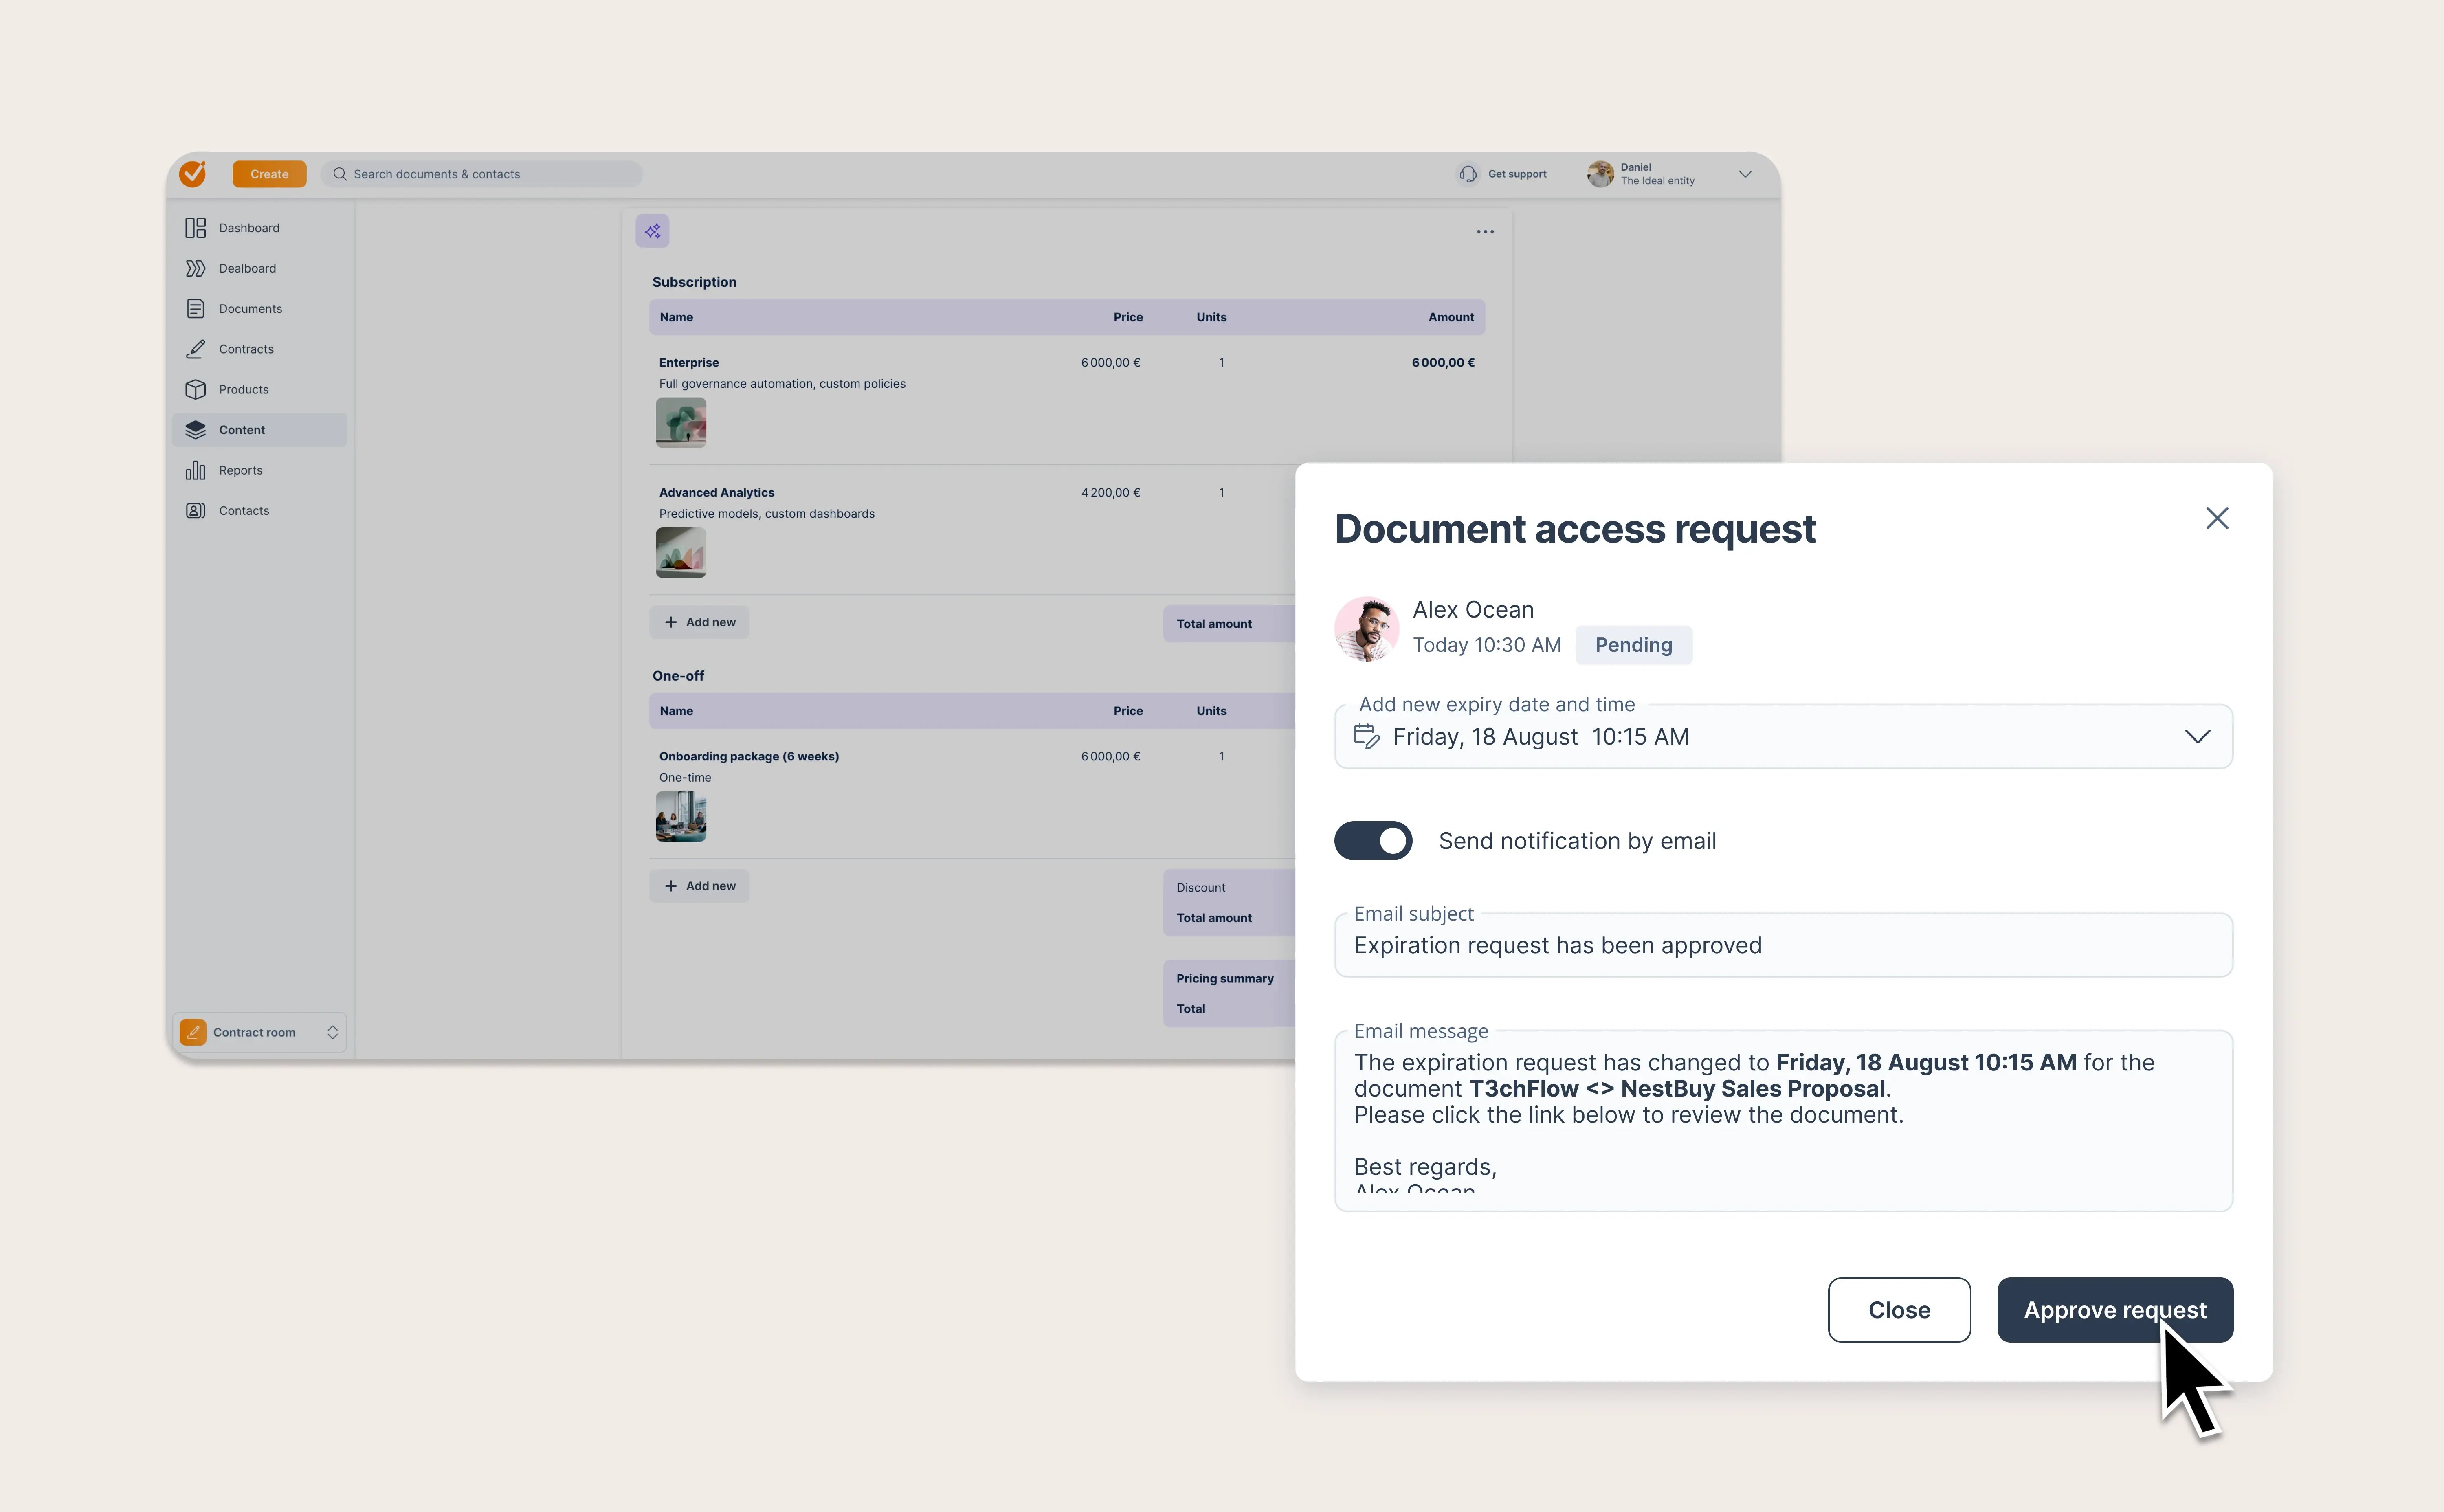Click the Pricing summary label
The image size is (2444, 1512).
pos(1225,978)
